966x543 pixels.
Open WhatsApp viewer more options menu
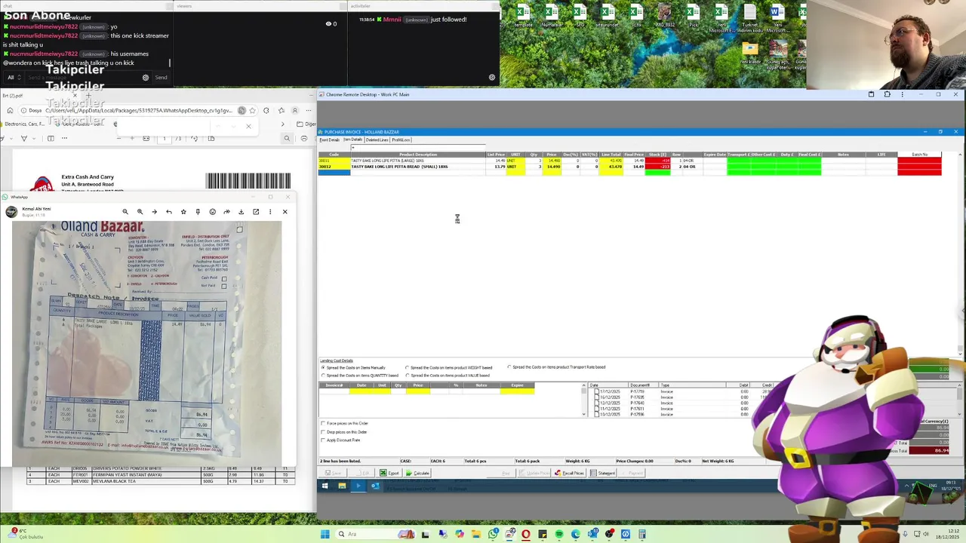[270, 212]
